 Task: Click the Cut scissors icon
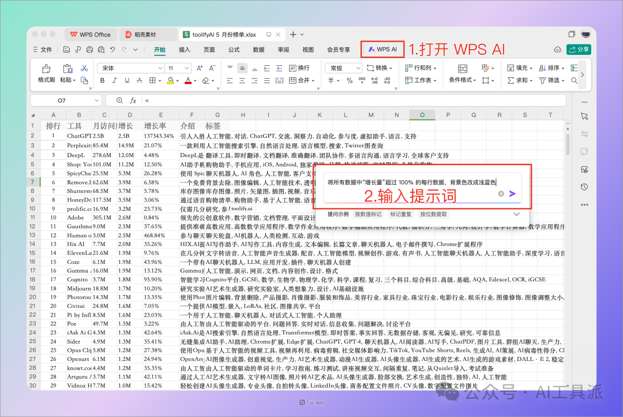pos(84,68)
